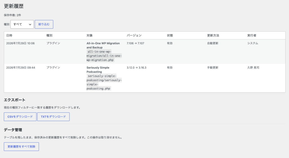The width and height of the screenshot is (289, 158).
Task: Click the executor name 久野 晃司
Action: point(253,67)
